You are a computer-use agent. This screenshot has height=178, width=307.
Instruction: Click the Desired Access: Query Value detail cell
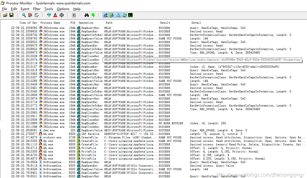coord(212,166)
